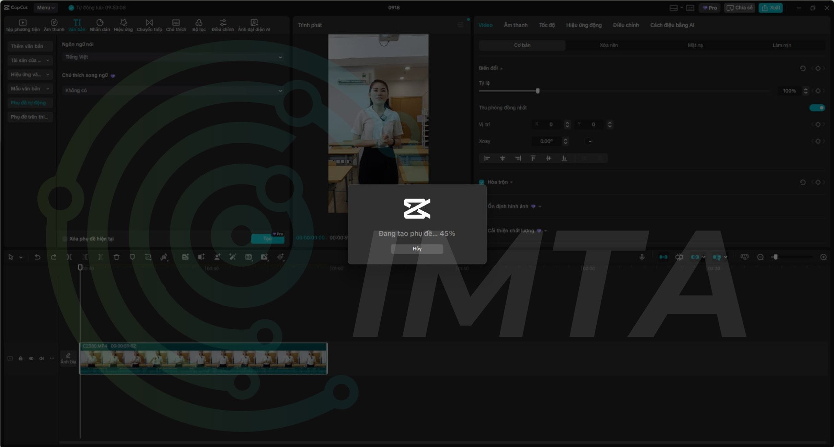Click the Xuất export button
Viewport: 834px width, 447px height.
(771, 7)
